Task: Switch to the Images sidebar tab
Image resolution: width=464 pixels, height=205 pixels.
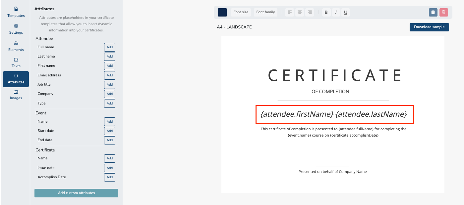Action: click(16, 95)
